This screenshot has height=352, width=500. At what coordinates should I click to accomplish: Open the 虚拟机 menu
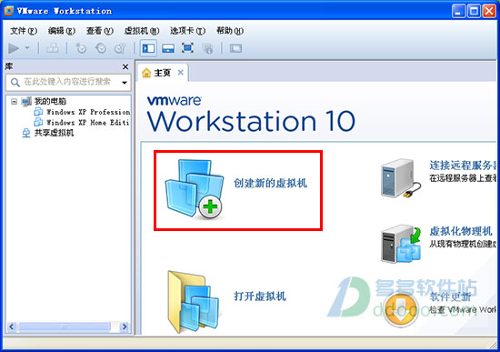142,31
